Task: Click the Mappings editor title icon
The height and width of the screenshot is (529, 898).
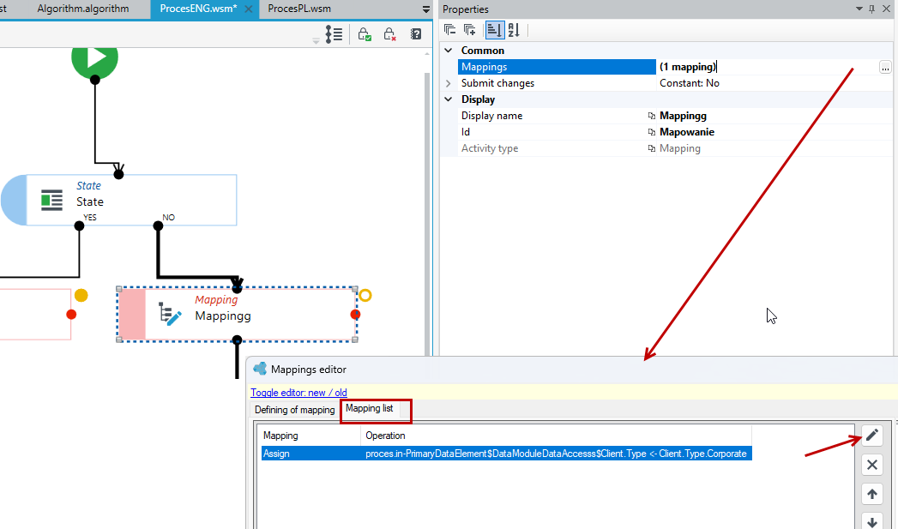Action: [x=260, y=369]
